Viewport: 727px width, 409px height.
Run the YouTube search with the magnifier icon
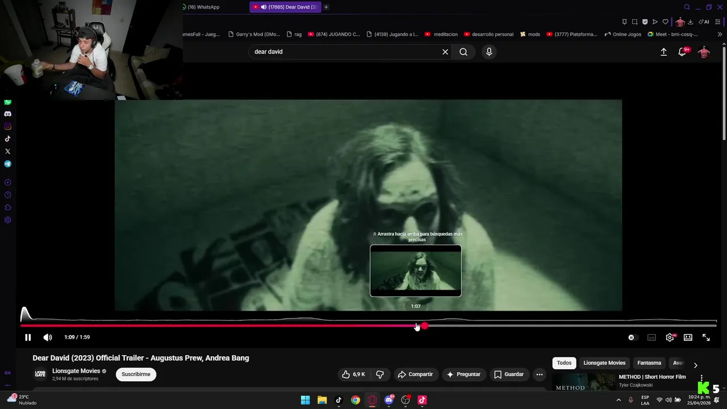coord(463,52)
